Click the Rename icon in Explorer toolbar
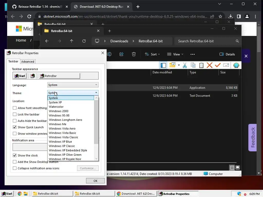Screen dimensions: 263x197 click(x=109, y=54)
